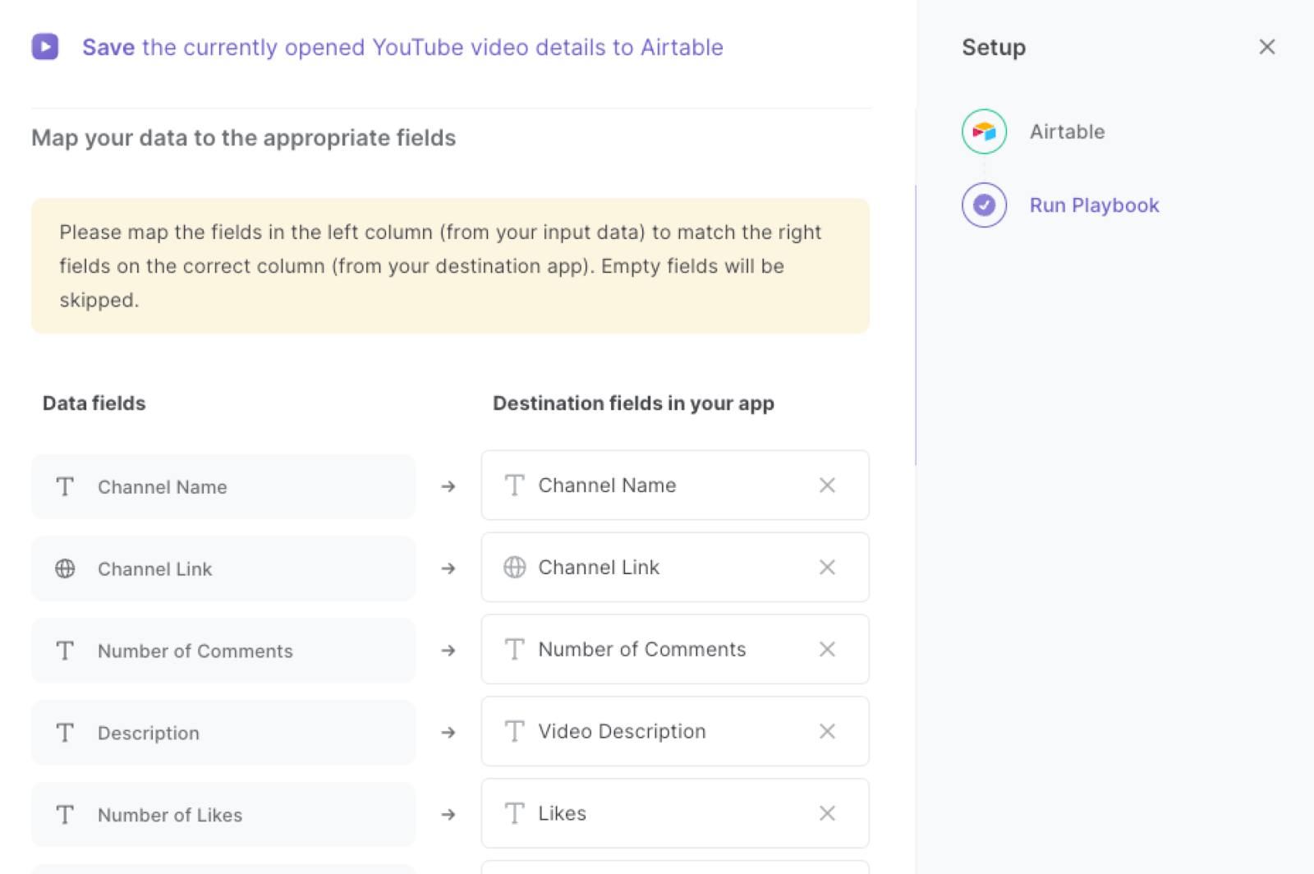
Task: Open the Likes destination field selector
Action: [x=673, y=813]
